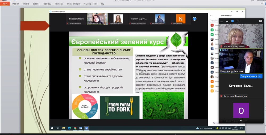
Task: Focus the participant search field
Action: [214, 21]
